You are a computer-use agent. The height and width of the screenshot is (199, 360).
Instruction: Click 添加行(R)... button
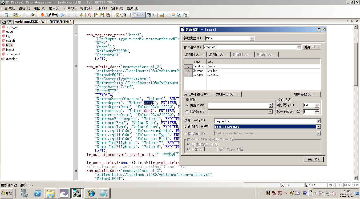click(219, 54)
